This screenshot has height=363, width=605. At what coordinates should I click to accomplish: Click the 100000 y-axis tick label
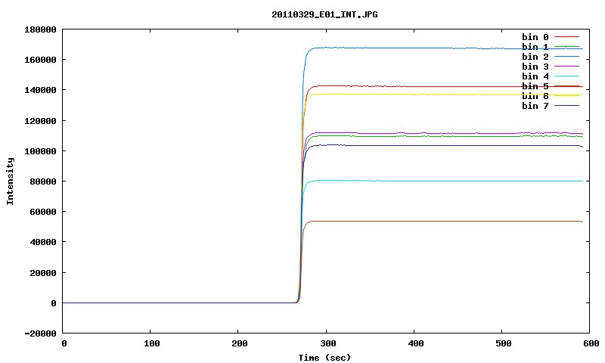(x=41, y=151)
